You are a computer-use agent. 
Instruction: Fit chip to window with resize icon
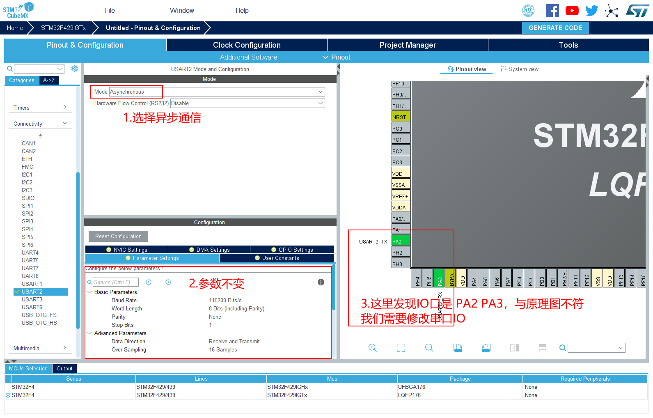click(x=401, y=348)
